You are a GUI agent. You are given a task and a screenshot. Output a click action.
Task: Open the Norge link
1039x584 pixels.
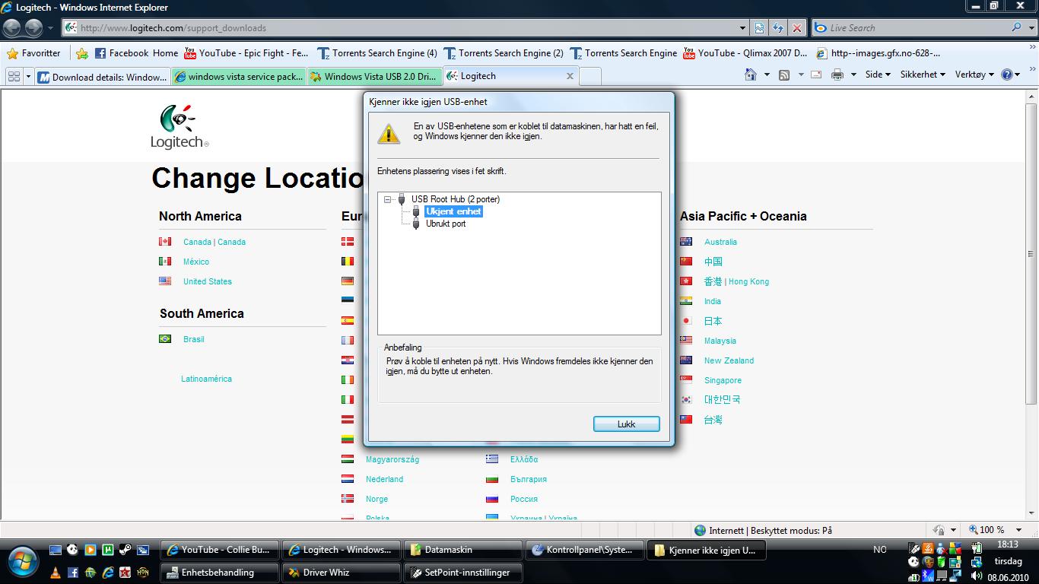click(x=377, y=499)
